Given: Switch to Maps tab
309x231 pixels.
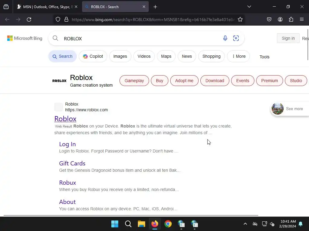Looking at the screenshot, I should 166,56.
